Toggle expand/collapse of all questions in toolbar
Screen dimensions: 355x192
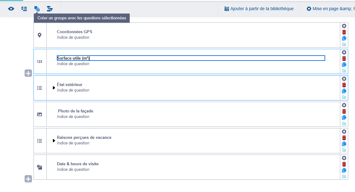[x=24, y=9]
